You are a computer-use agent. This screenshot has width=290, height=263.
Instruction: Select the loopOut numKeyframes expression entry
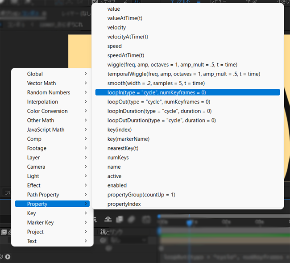click(158, 102)
